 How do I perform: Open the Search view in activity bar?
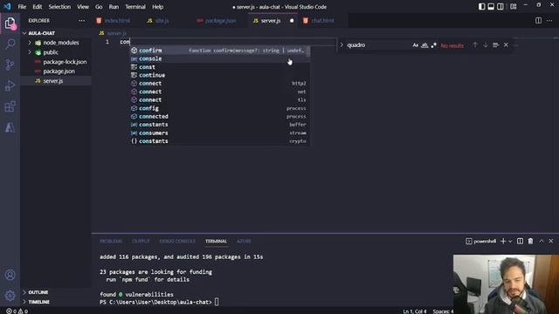tap(10, 44)
